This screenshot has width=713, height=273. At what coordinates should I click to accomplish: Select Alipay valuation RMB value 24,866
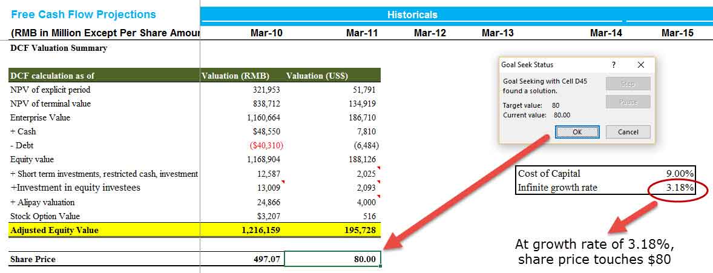pos(269,202)
